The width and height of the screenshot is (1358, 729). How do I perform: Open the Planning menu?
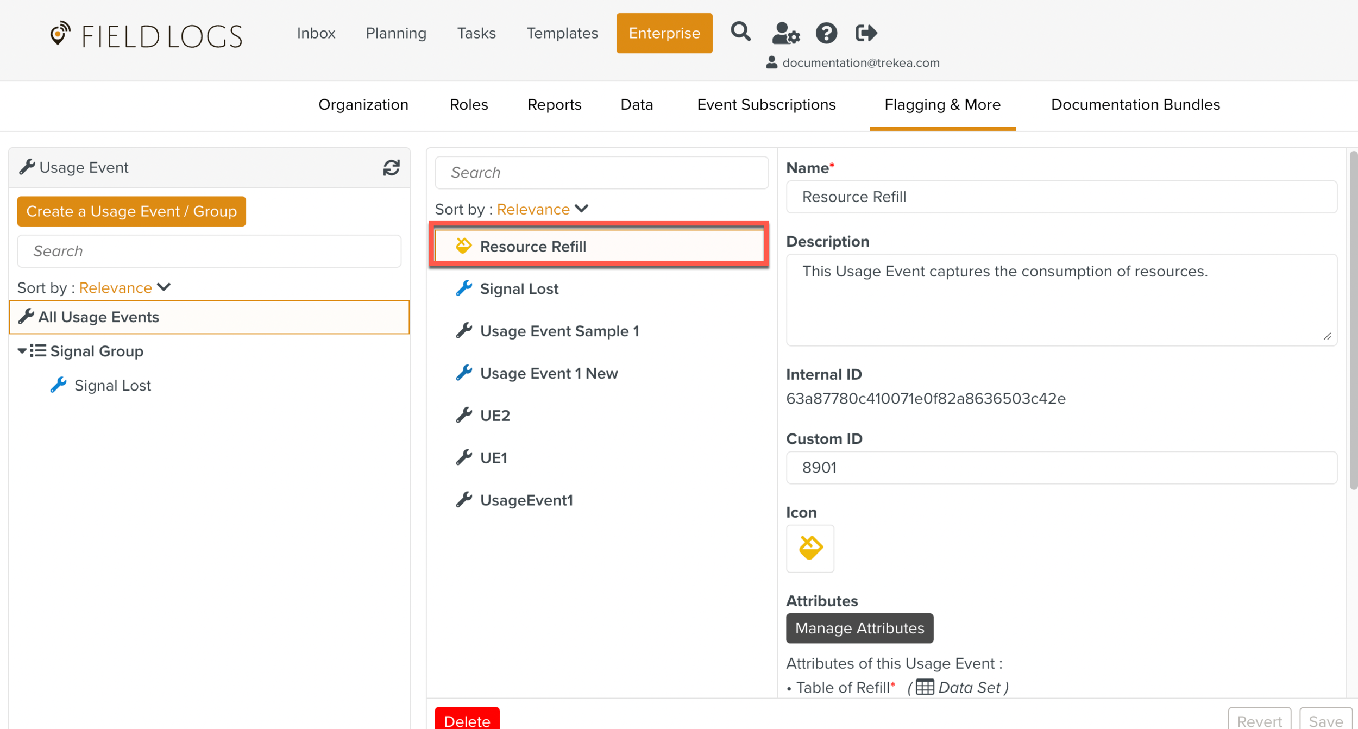pos(395,33)
